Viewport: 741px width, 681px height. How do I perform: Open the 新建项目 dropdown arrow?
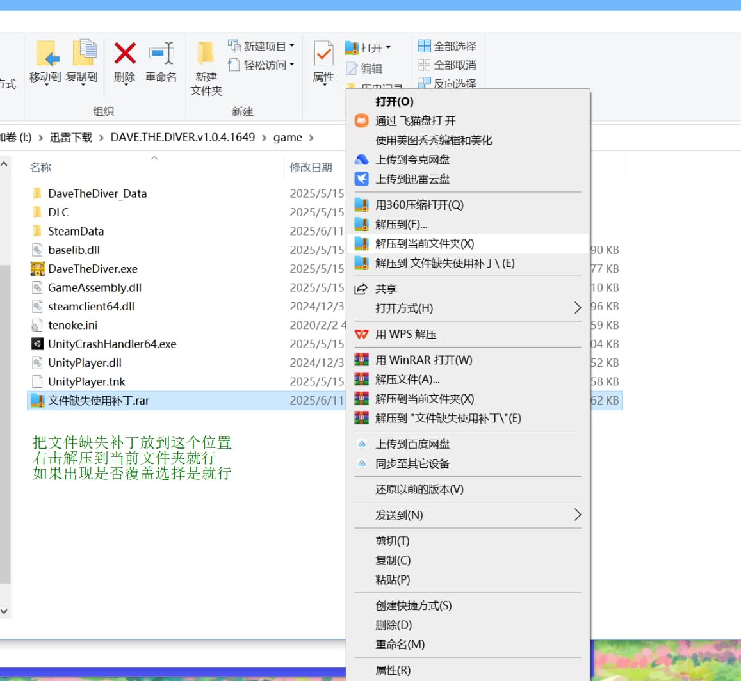[292, 46]
